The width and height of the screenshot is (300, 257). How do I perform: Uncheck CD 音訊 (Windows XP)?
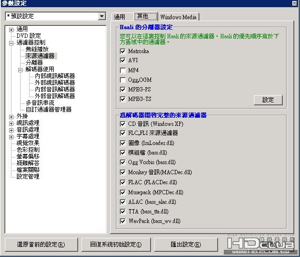click(123, 124)
